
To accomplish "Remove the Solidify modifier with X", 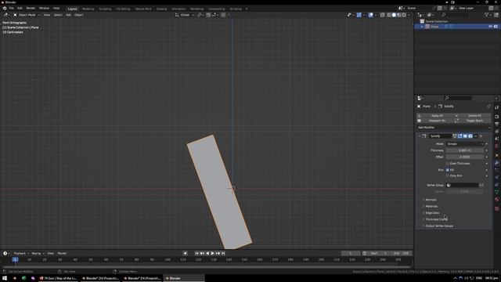I will tap(481, 136).
